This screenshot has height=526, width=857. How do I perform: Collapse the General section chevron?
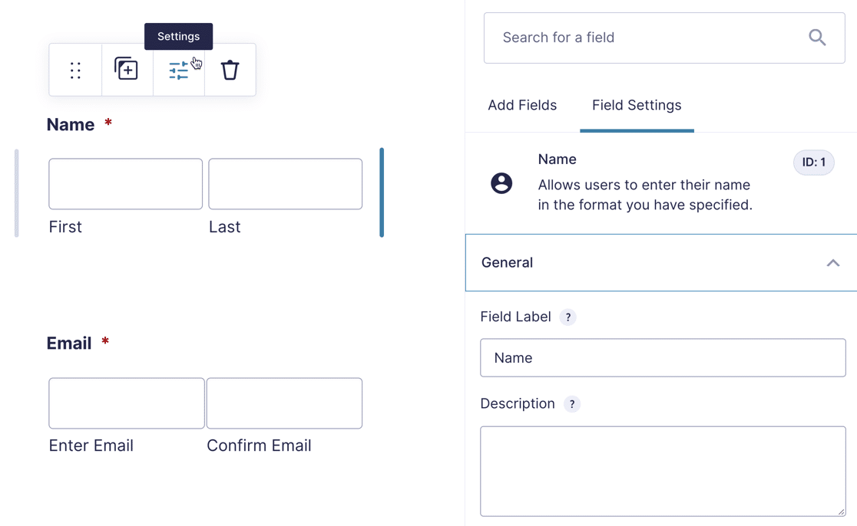(x=833, y=263)
